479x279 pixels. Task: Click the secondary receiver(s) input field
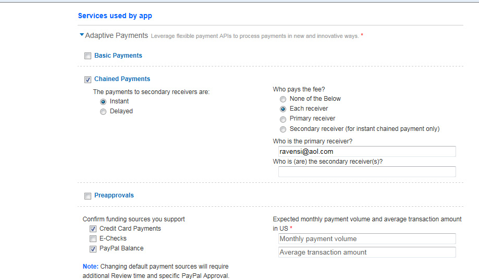(367, 171)
